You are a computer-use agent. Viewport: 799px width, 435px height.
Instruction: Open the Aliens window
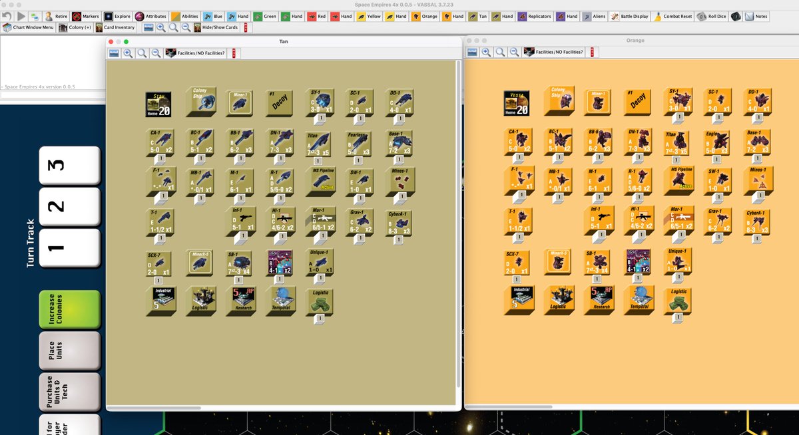click(595, 16)
